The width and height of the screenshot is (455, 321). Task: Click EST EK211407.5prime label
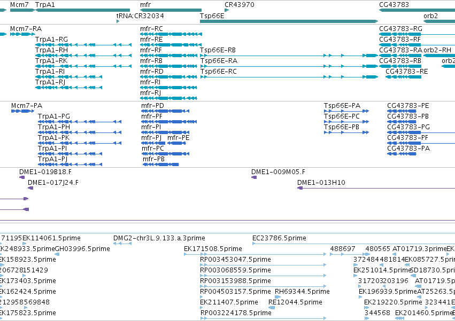(x=229, y=302)
